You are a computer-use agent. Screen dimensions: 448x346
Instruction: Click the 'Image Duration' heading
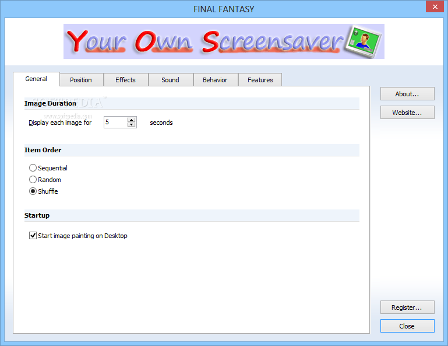(50, 103)
